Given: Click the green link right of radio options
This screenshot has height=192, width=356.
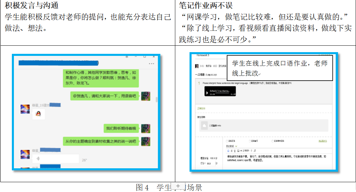Looking at the screenshot, I should click(322, 141).
